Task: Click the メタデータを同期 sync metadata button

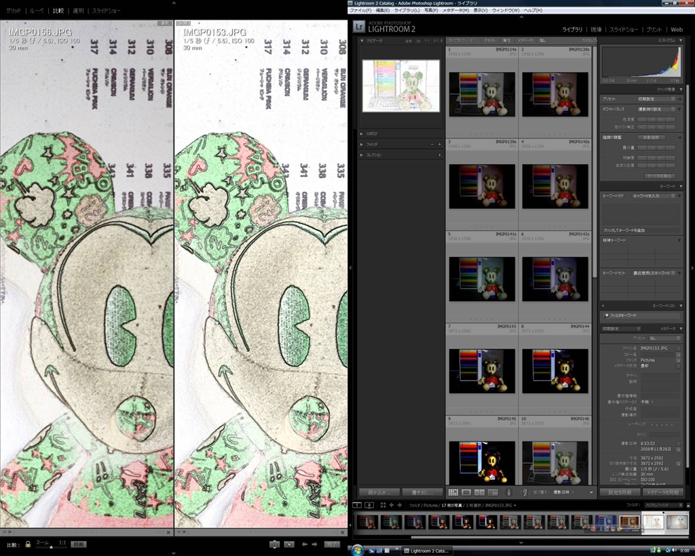Action: click(662, 492)
